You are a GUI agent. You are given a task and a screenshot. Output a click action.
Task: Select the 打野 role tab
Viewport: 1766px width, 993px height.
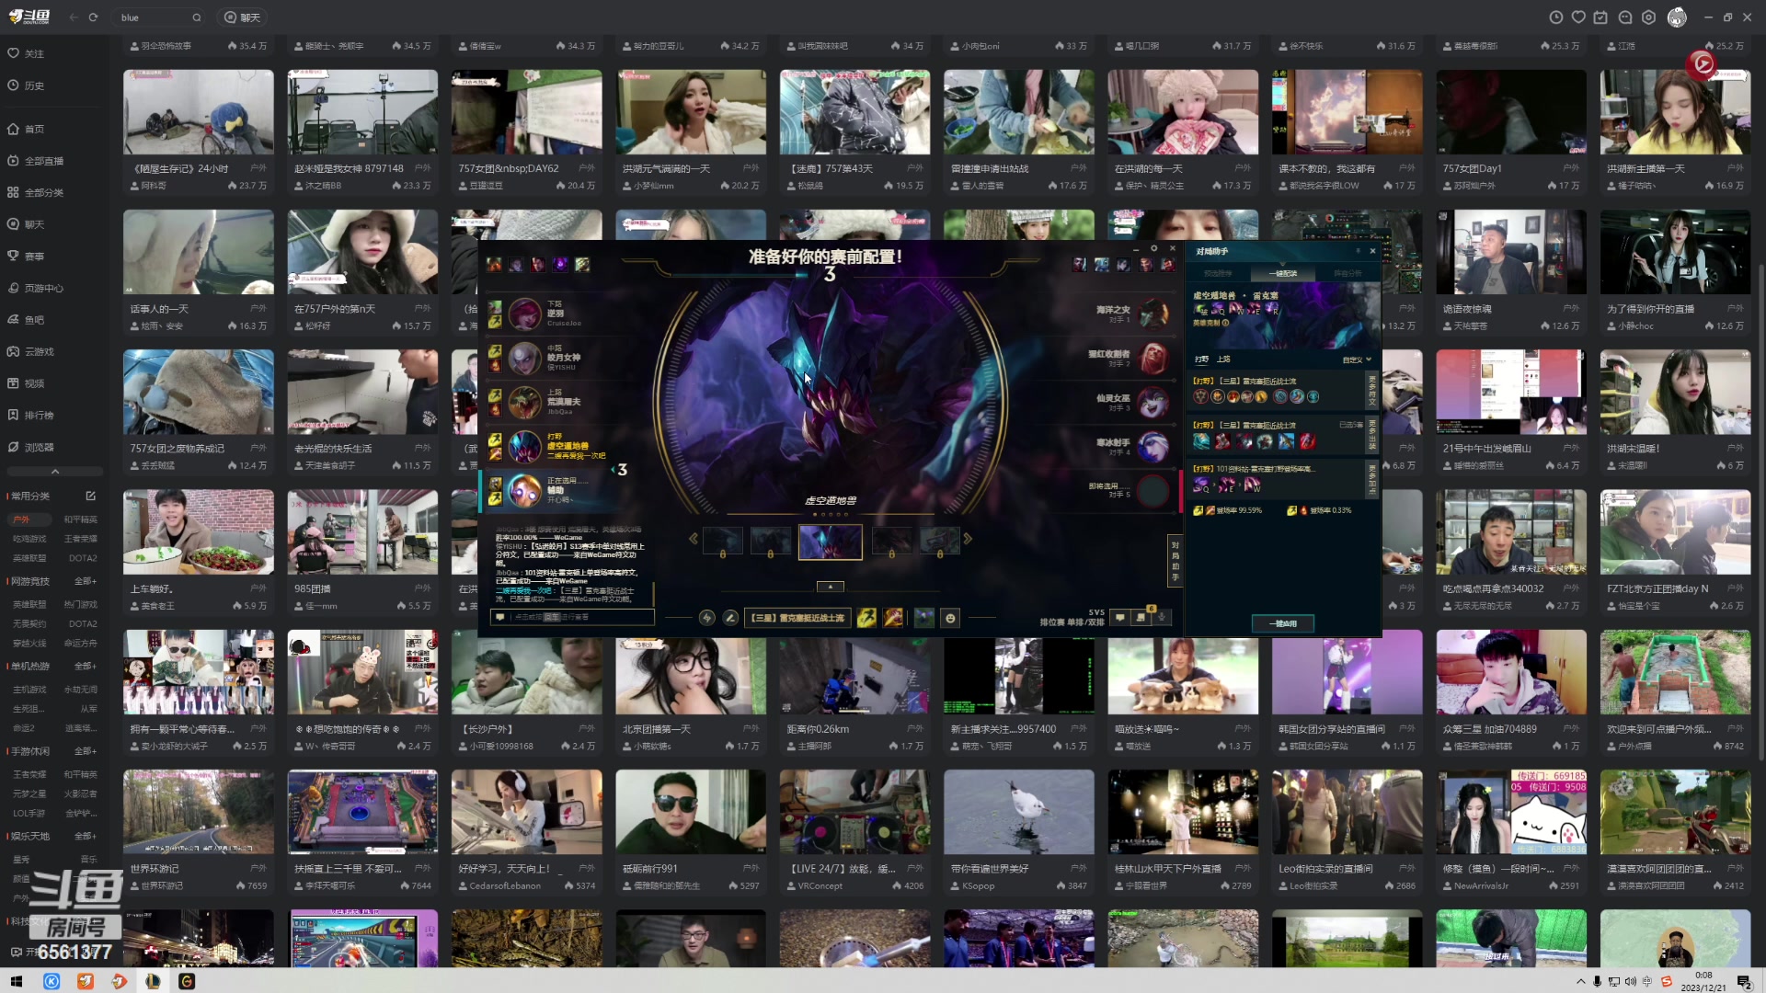click(1201, 360)
